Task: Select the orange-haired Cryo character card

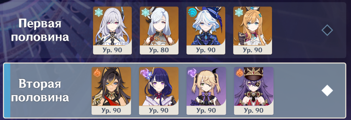Action: (x=253, y=30)
